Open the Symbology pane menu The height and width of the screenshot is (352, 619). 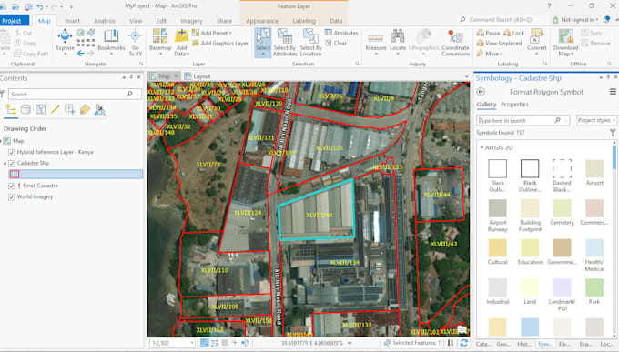coord(613,92)
